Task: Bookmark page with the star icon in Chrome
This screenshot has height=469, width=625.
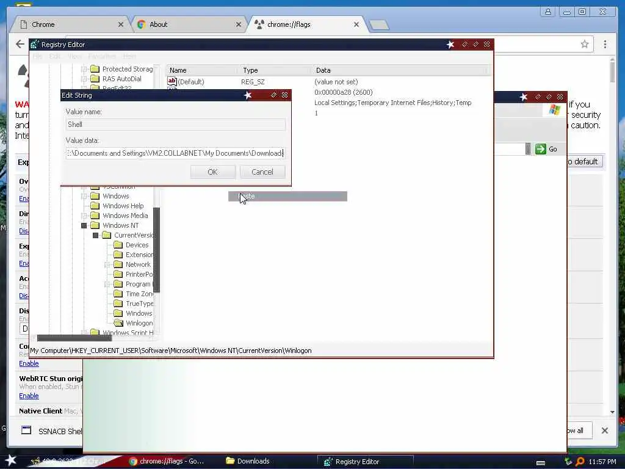Action: tap(584, 44)
